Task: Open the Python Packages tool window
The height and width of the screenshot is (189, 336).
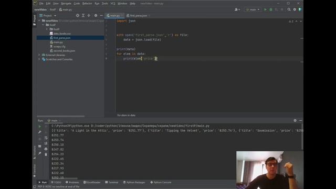Action: pyautogui.click(x=134, y=182)
